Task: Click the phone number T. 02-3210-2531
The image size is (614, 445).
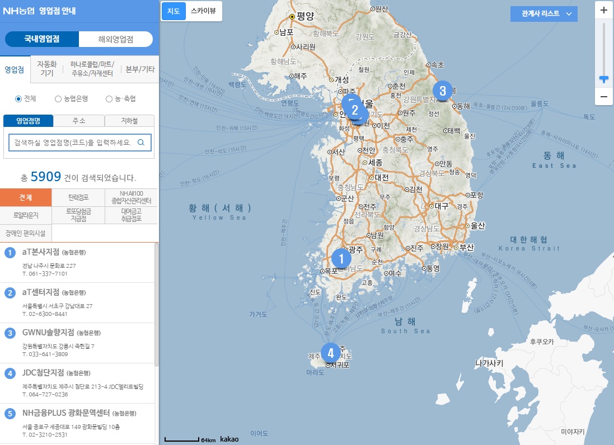Action: click(45, 435)
